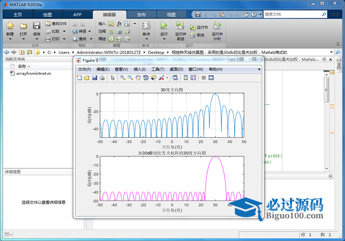Select arrayfromintnet.m in the current folder list
Viewport: 345px width, 241px height.
[33, 73]
